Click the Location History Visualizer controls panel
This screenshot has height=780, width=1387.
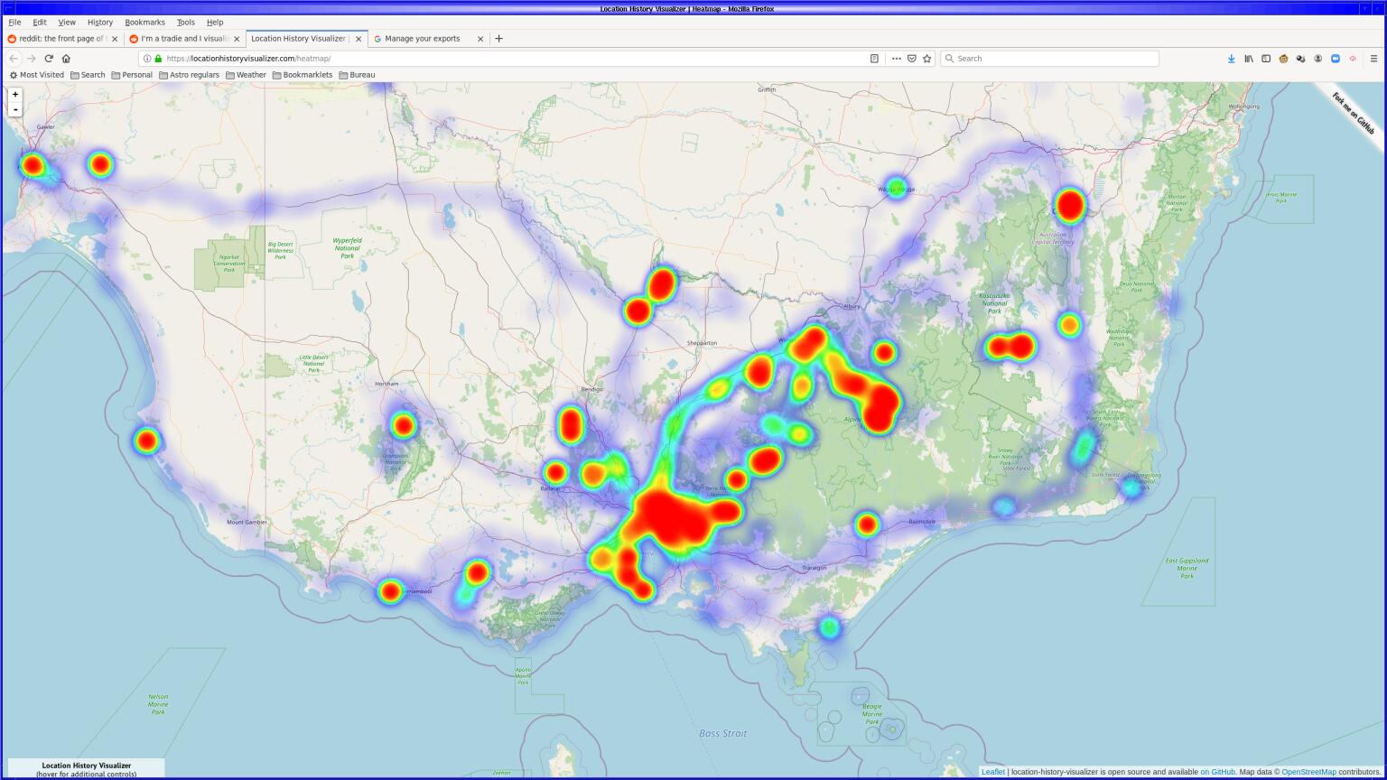click(x=86, y=768)
